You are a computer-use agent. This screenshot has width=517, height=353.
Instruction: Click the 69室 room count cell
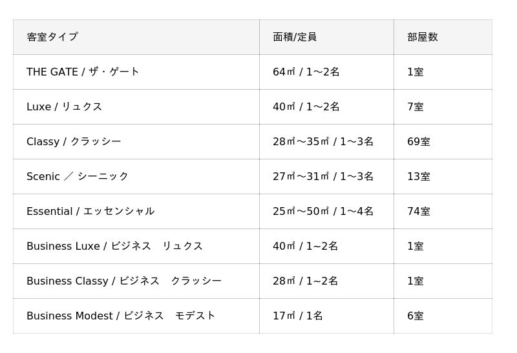coord(418,141)
